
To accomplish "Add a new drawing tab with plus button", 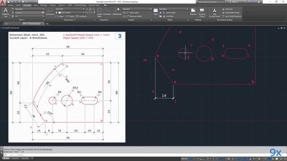I will pyautogui.click(x=47, y=24).
